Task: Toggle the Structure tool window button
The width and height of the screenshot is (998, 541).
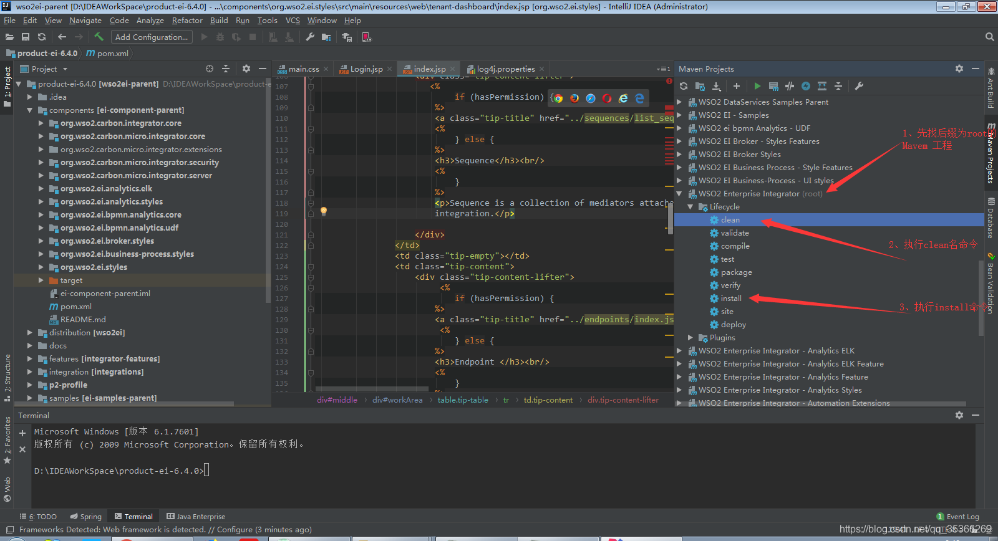Action: click(x=7, y=378)
